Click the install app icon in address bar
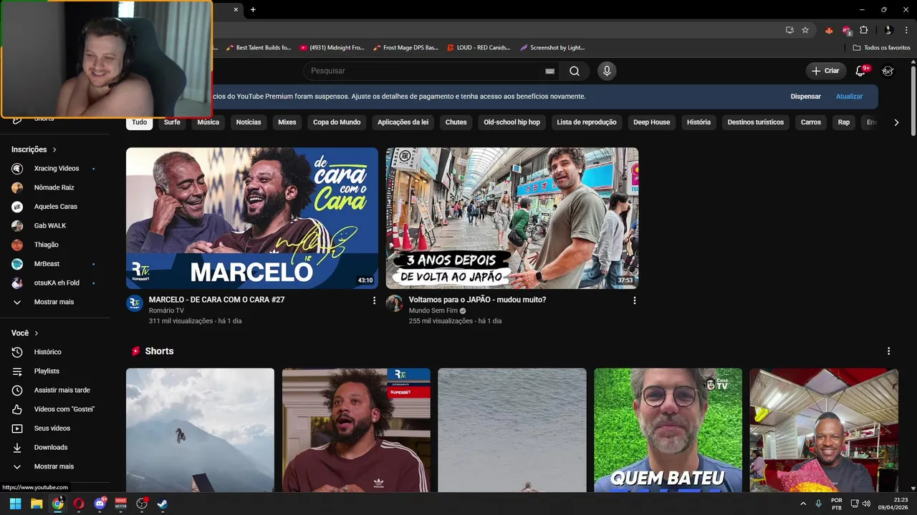 pyautogui.click(x=789, y=30)
